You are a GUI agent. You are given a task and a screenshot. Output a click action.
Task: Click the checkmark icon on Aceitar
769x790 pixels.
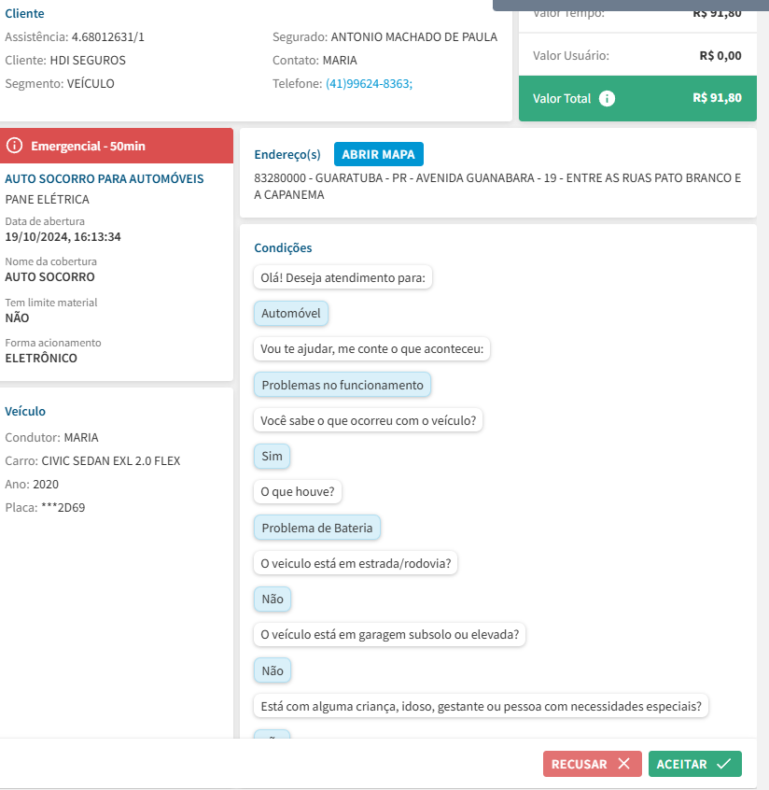point(723,764)
